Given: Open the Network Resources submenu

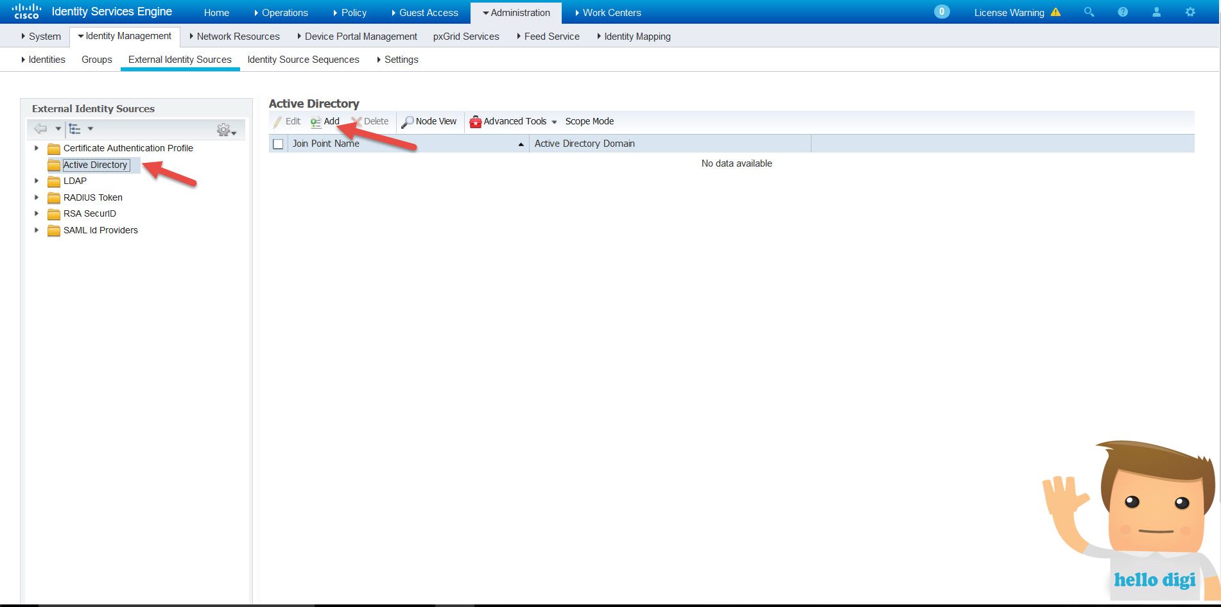Looking at the screenshot, I should pyautogui.click(x=234, y=37).
